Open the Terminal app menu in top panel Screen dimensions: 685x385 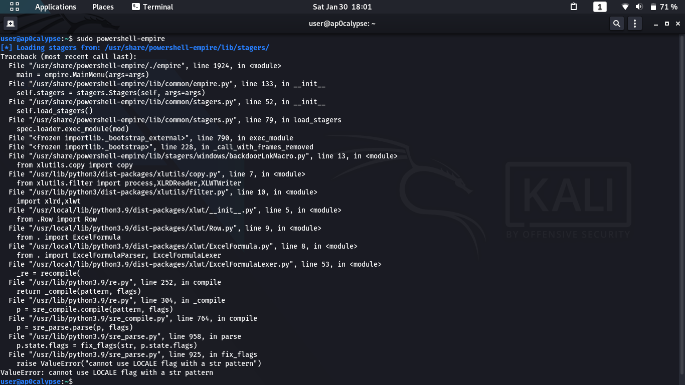152,7
